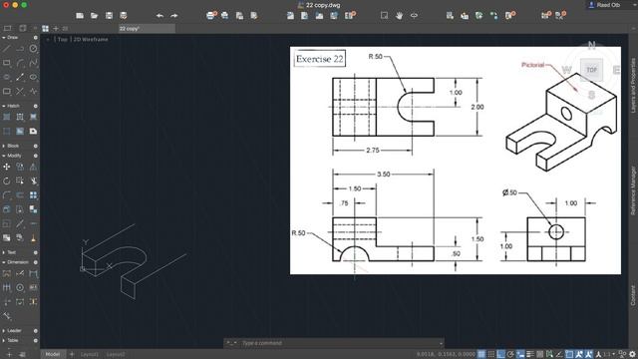Switch to the Layout1 tab

click(89, 354)
